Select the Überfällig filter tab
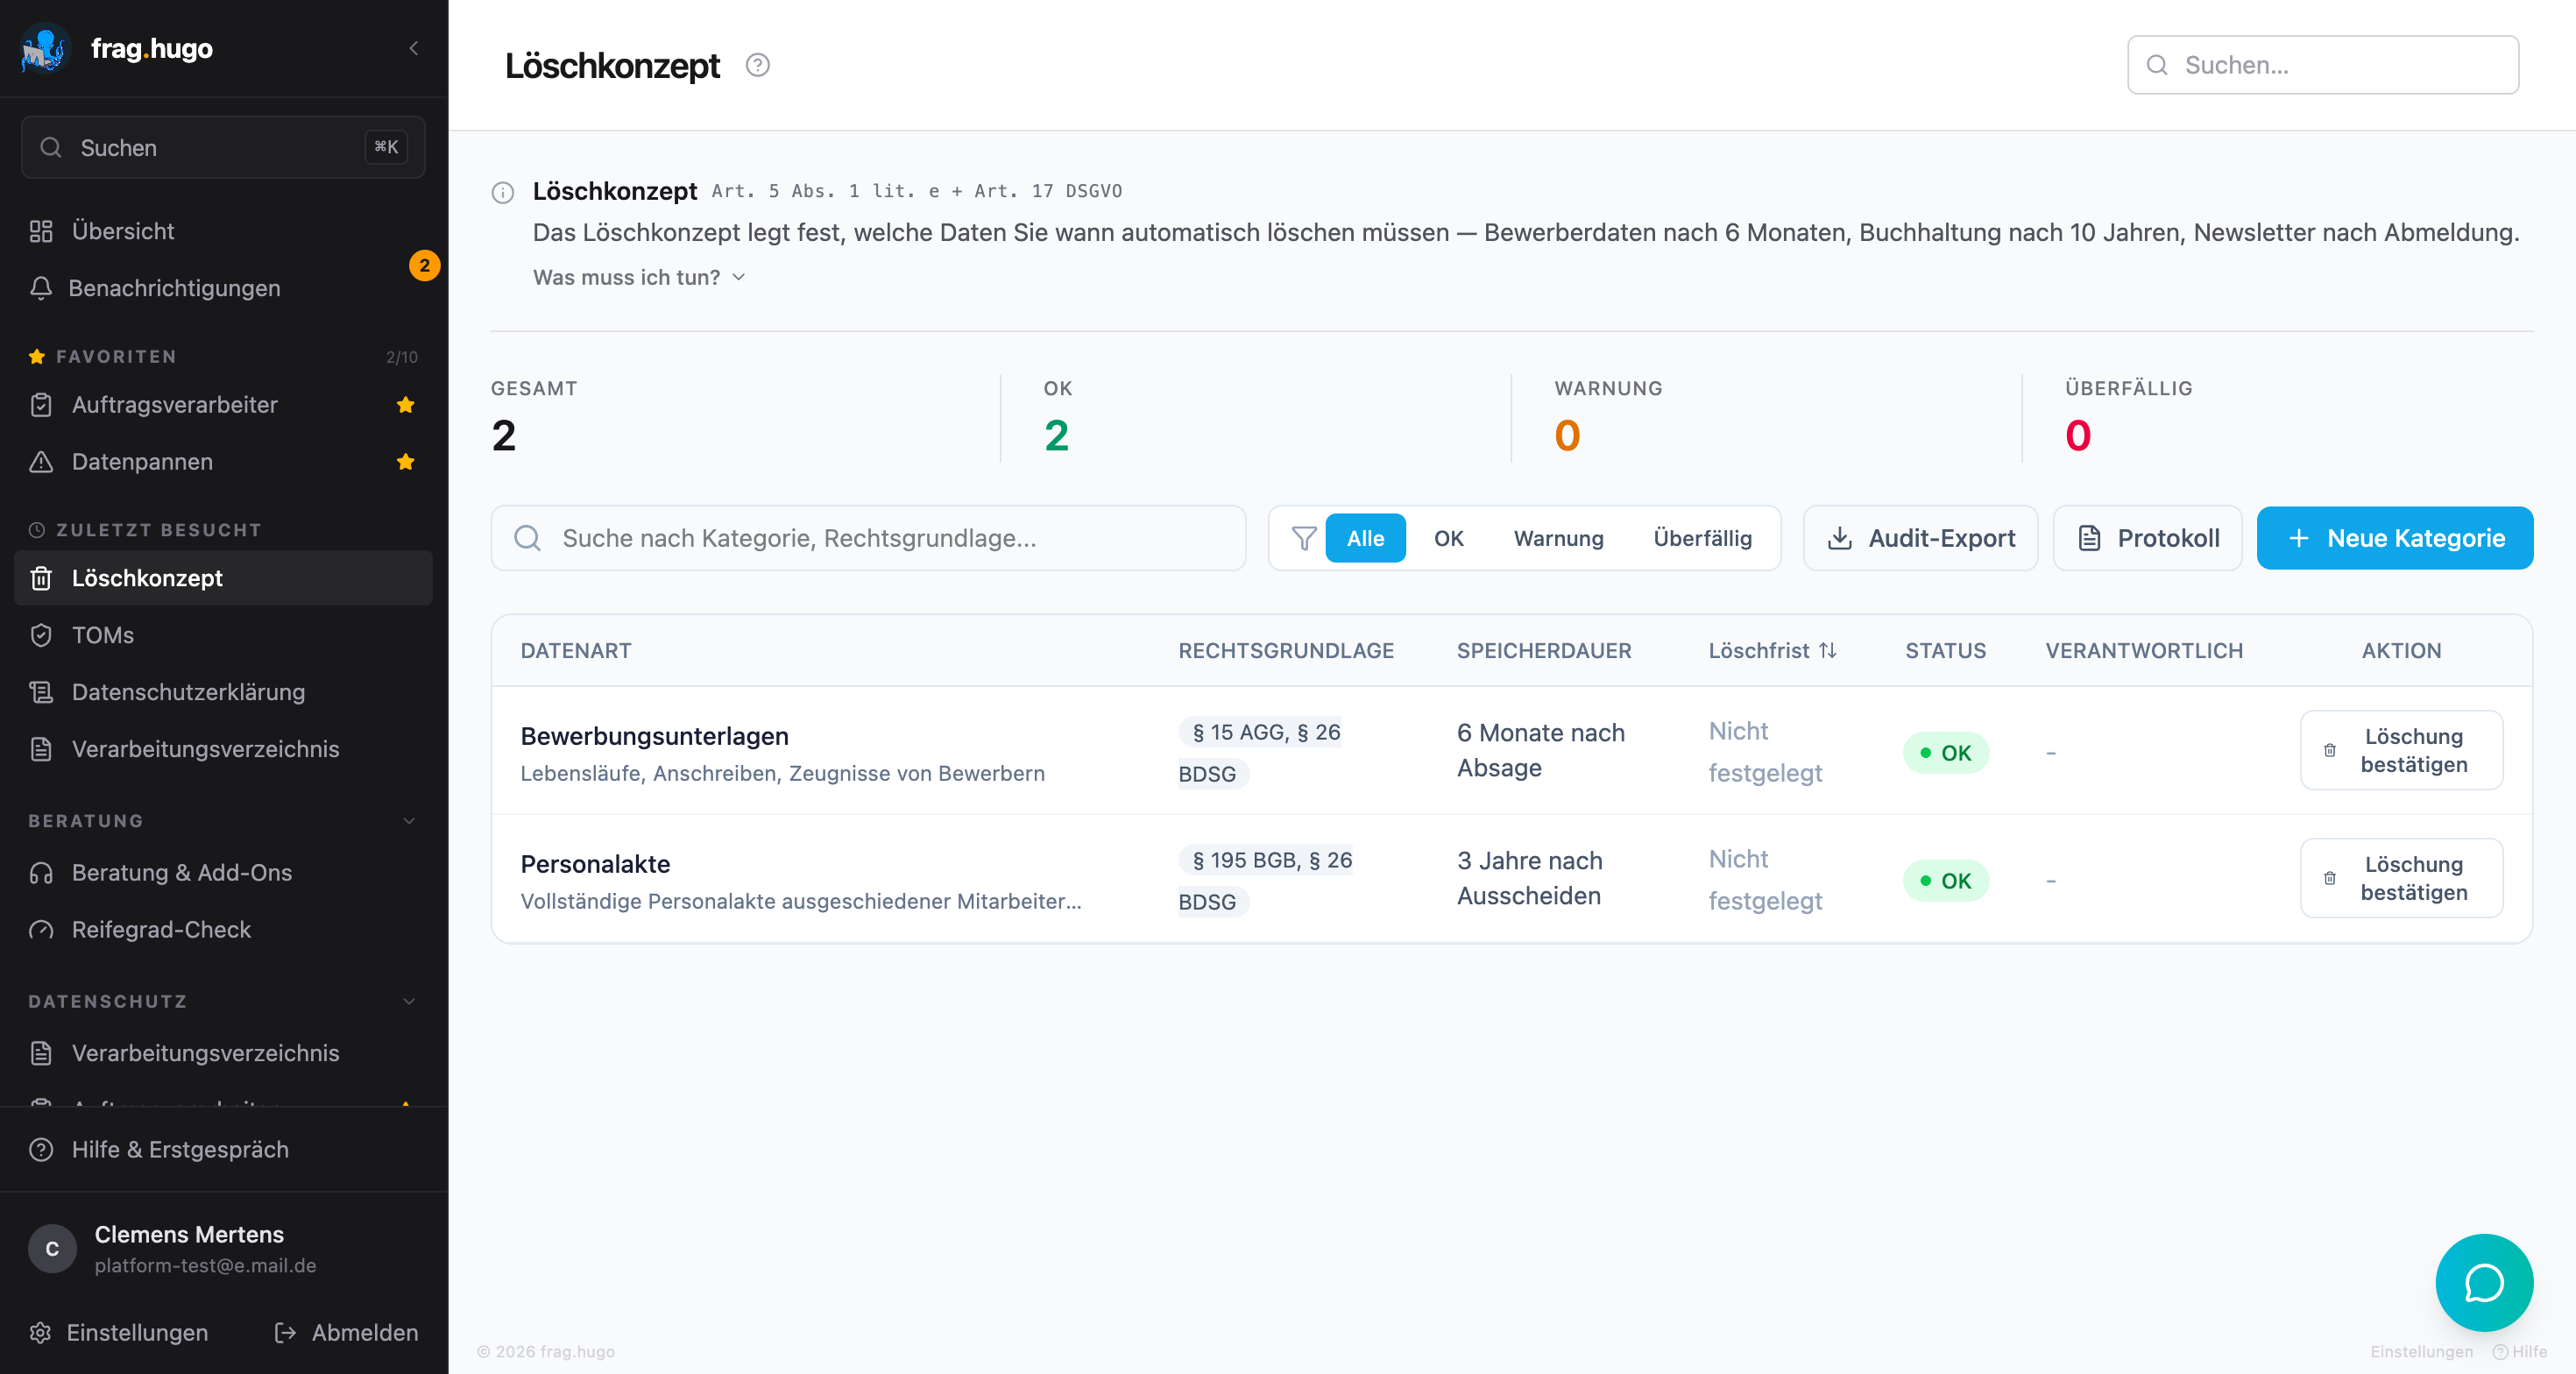 click(1702, 538)
